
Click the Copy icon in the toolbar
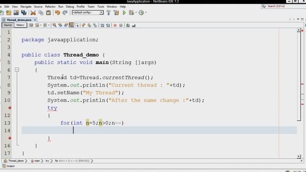pos(41,13)
